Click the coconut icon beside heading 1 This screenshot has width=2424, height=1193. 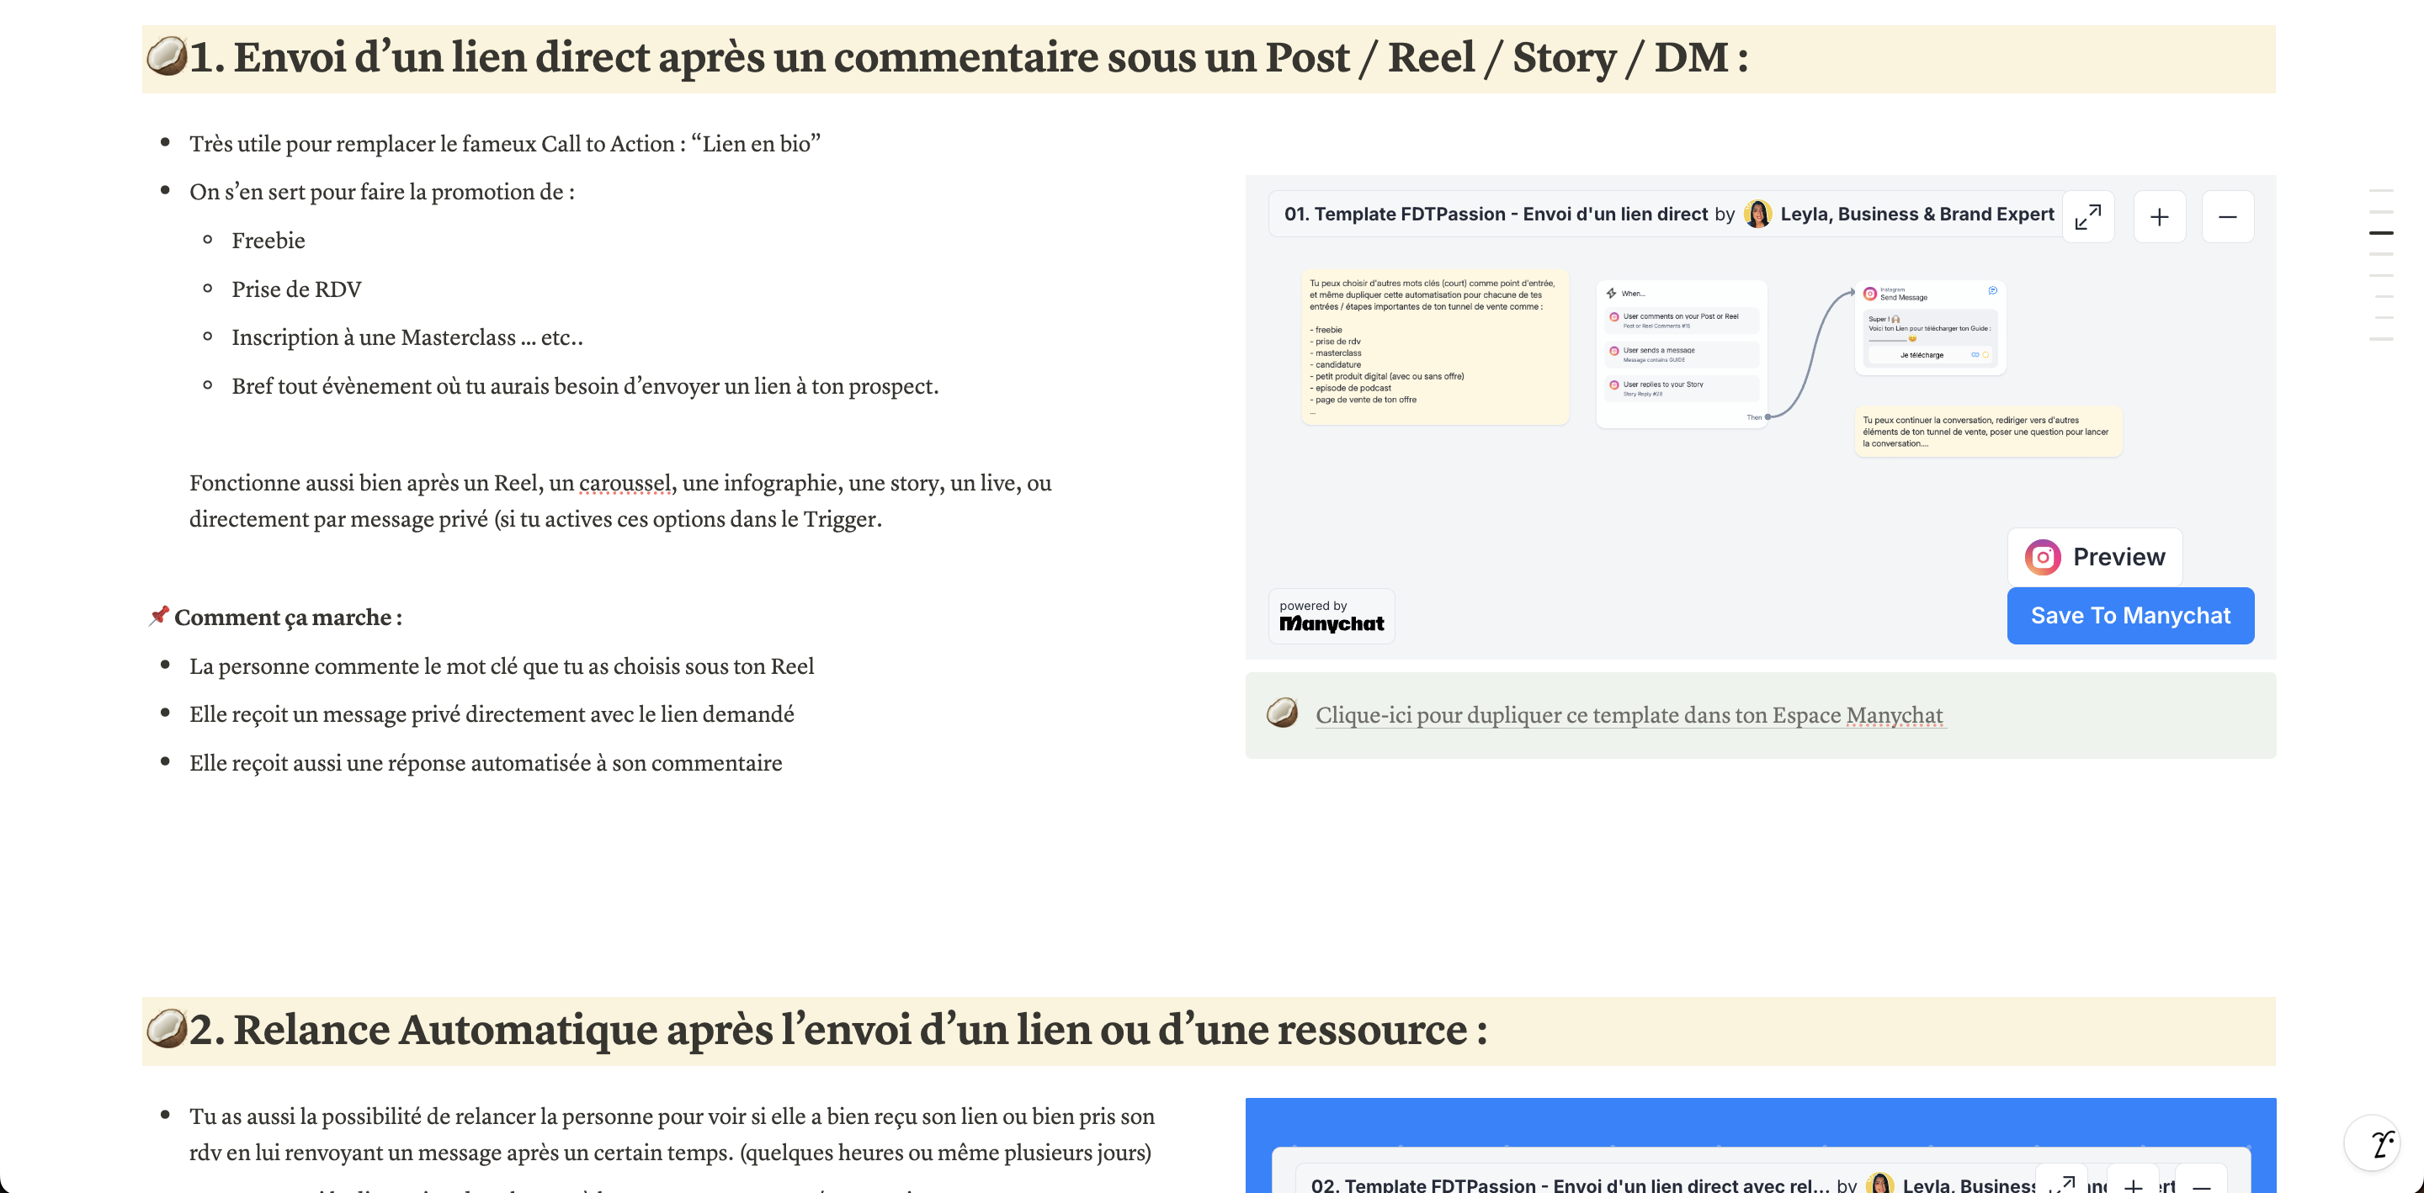(167, 56)
